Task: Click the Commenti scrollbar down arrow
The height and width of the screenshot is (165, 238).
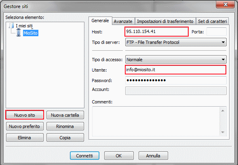Action: tap(223, 132)
